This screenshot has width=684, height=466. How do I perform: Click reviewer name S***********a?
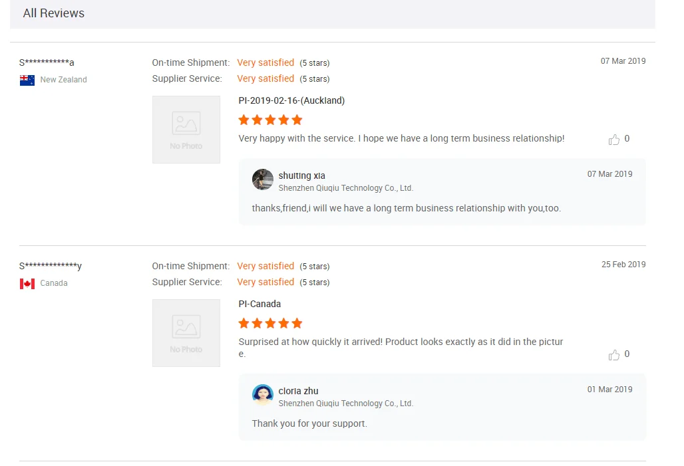[47, 63]
